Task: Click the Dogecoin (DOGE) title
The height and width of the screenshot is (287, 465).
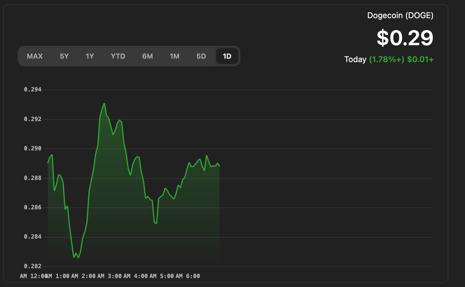Action: [400, 16]
